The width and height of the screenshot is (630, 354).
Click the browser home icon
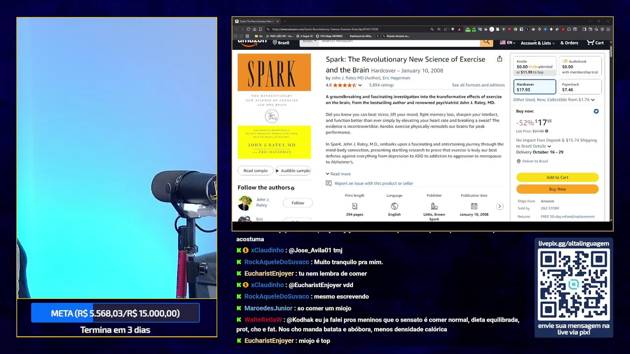[254, 29]
